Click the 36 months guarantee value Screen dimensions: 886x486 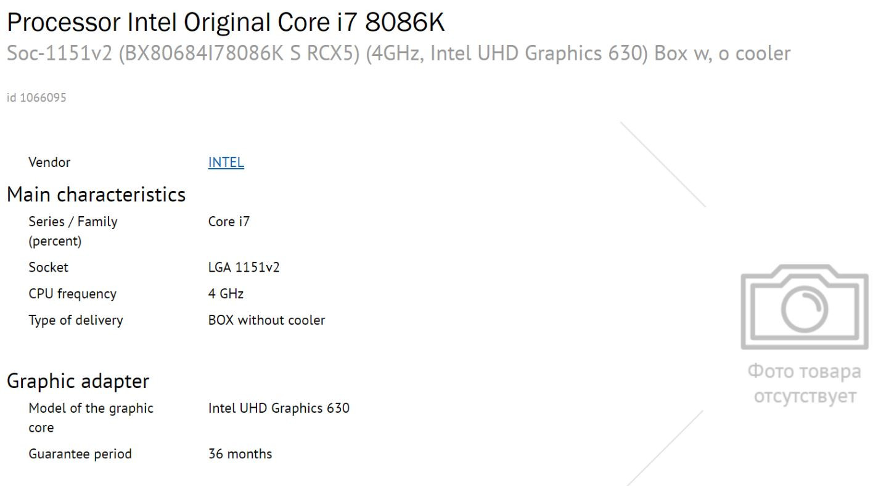[x=240, y=454]
